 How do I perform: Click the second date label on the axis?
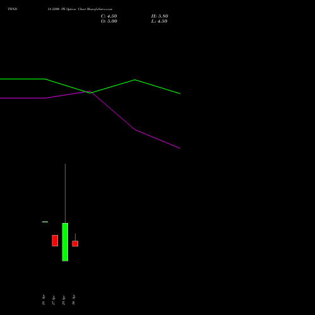point(54,300)
